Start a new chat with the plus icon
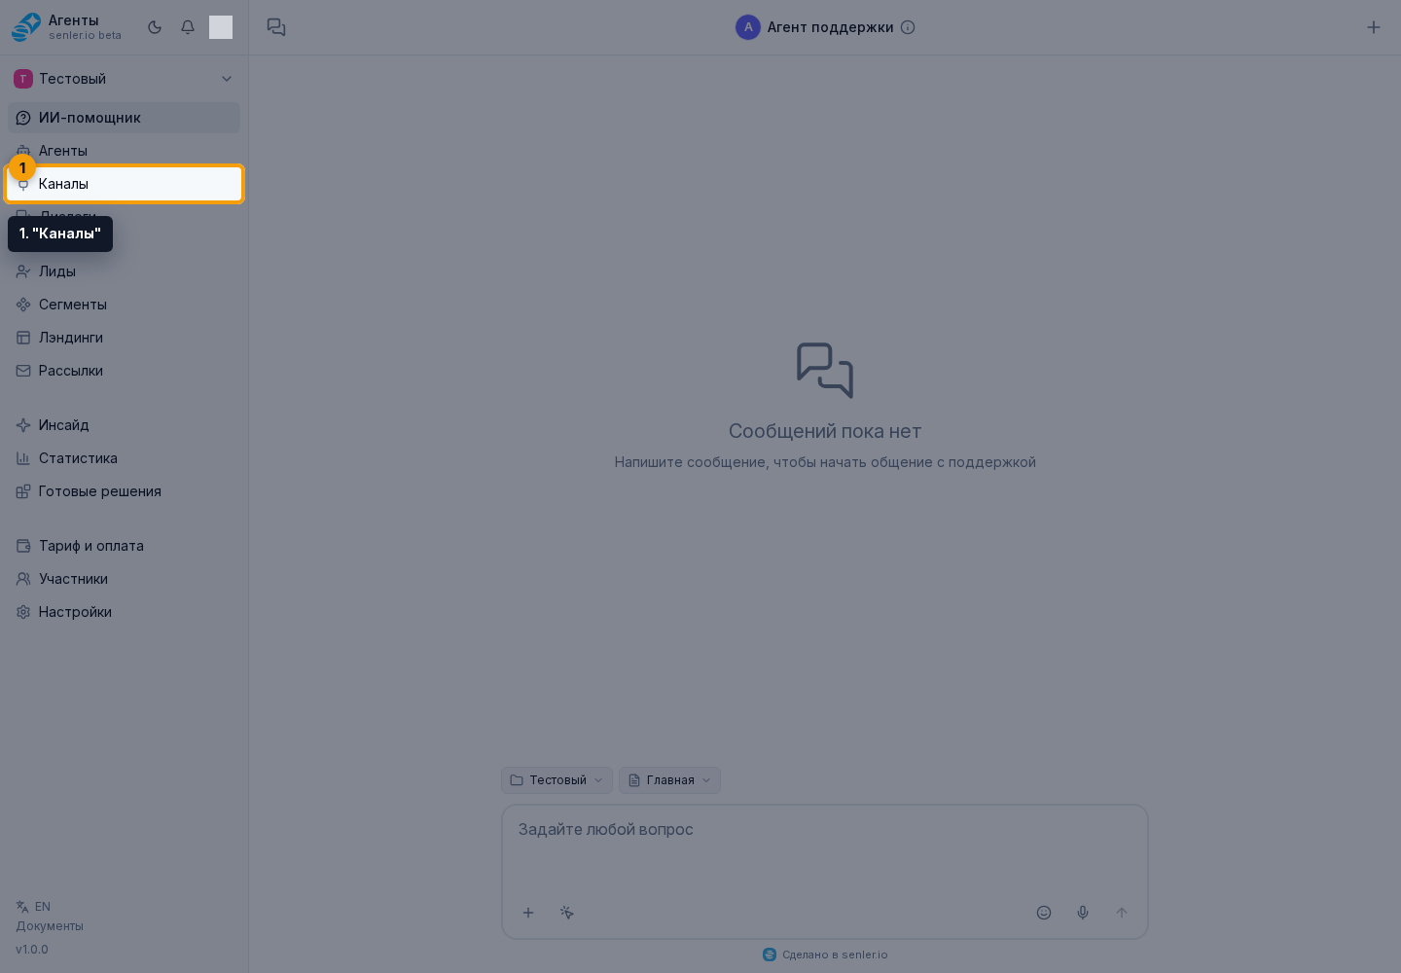 (1374, 27)
